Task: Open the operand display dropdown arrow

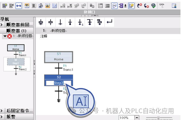Action: (126, 6)
